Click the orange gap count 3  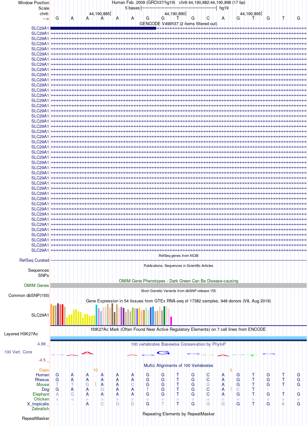click(231, 370)
